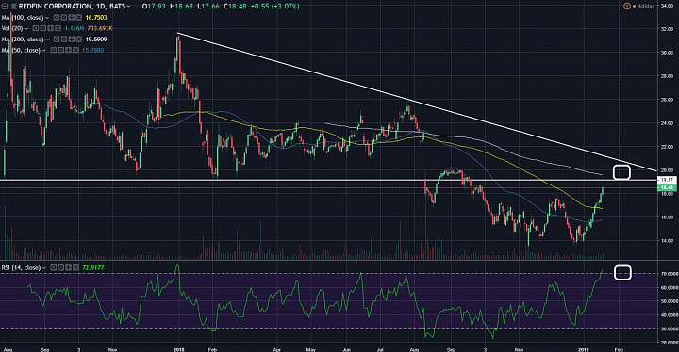The height and width of the screenshot is (352, 679).
Task: Expand the MA (50, close) dropdown arrow
Action: pos(43,51)
